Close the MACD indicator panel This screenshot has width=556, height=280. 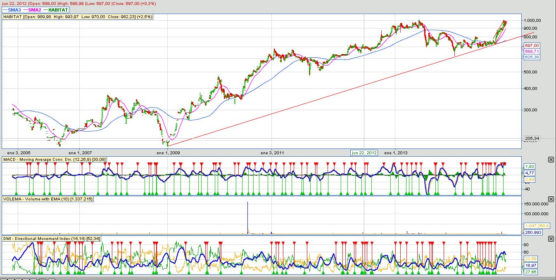[x=551, y=160]
